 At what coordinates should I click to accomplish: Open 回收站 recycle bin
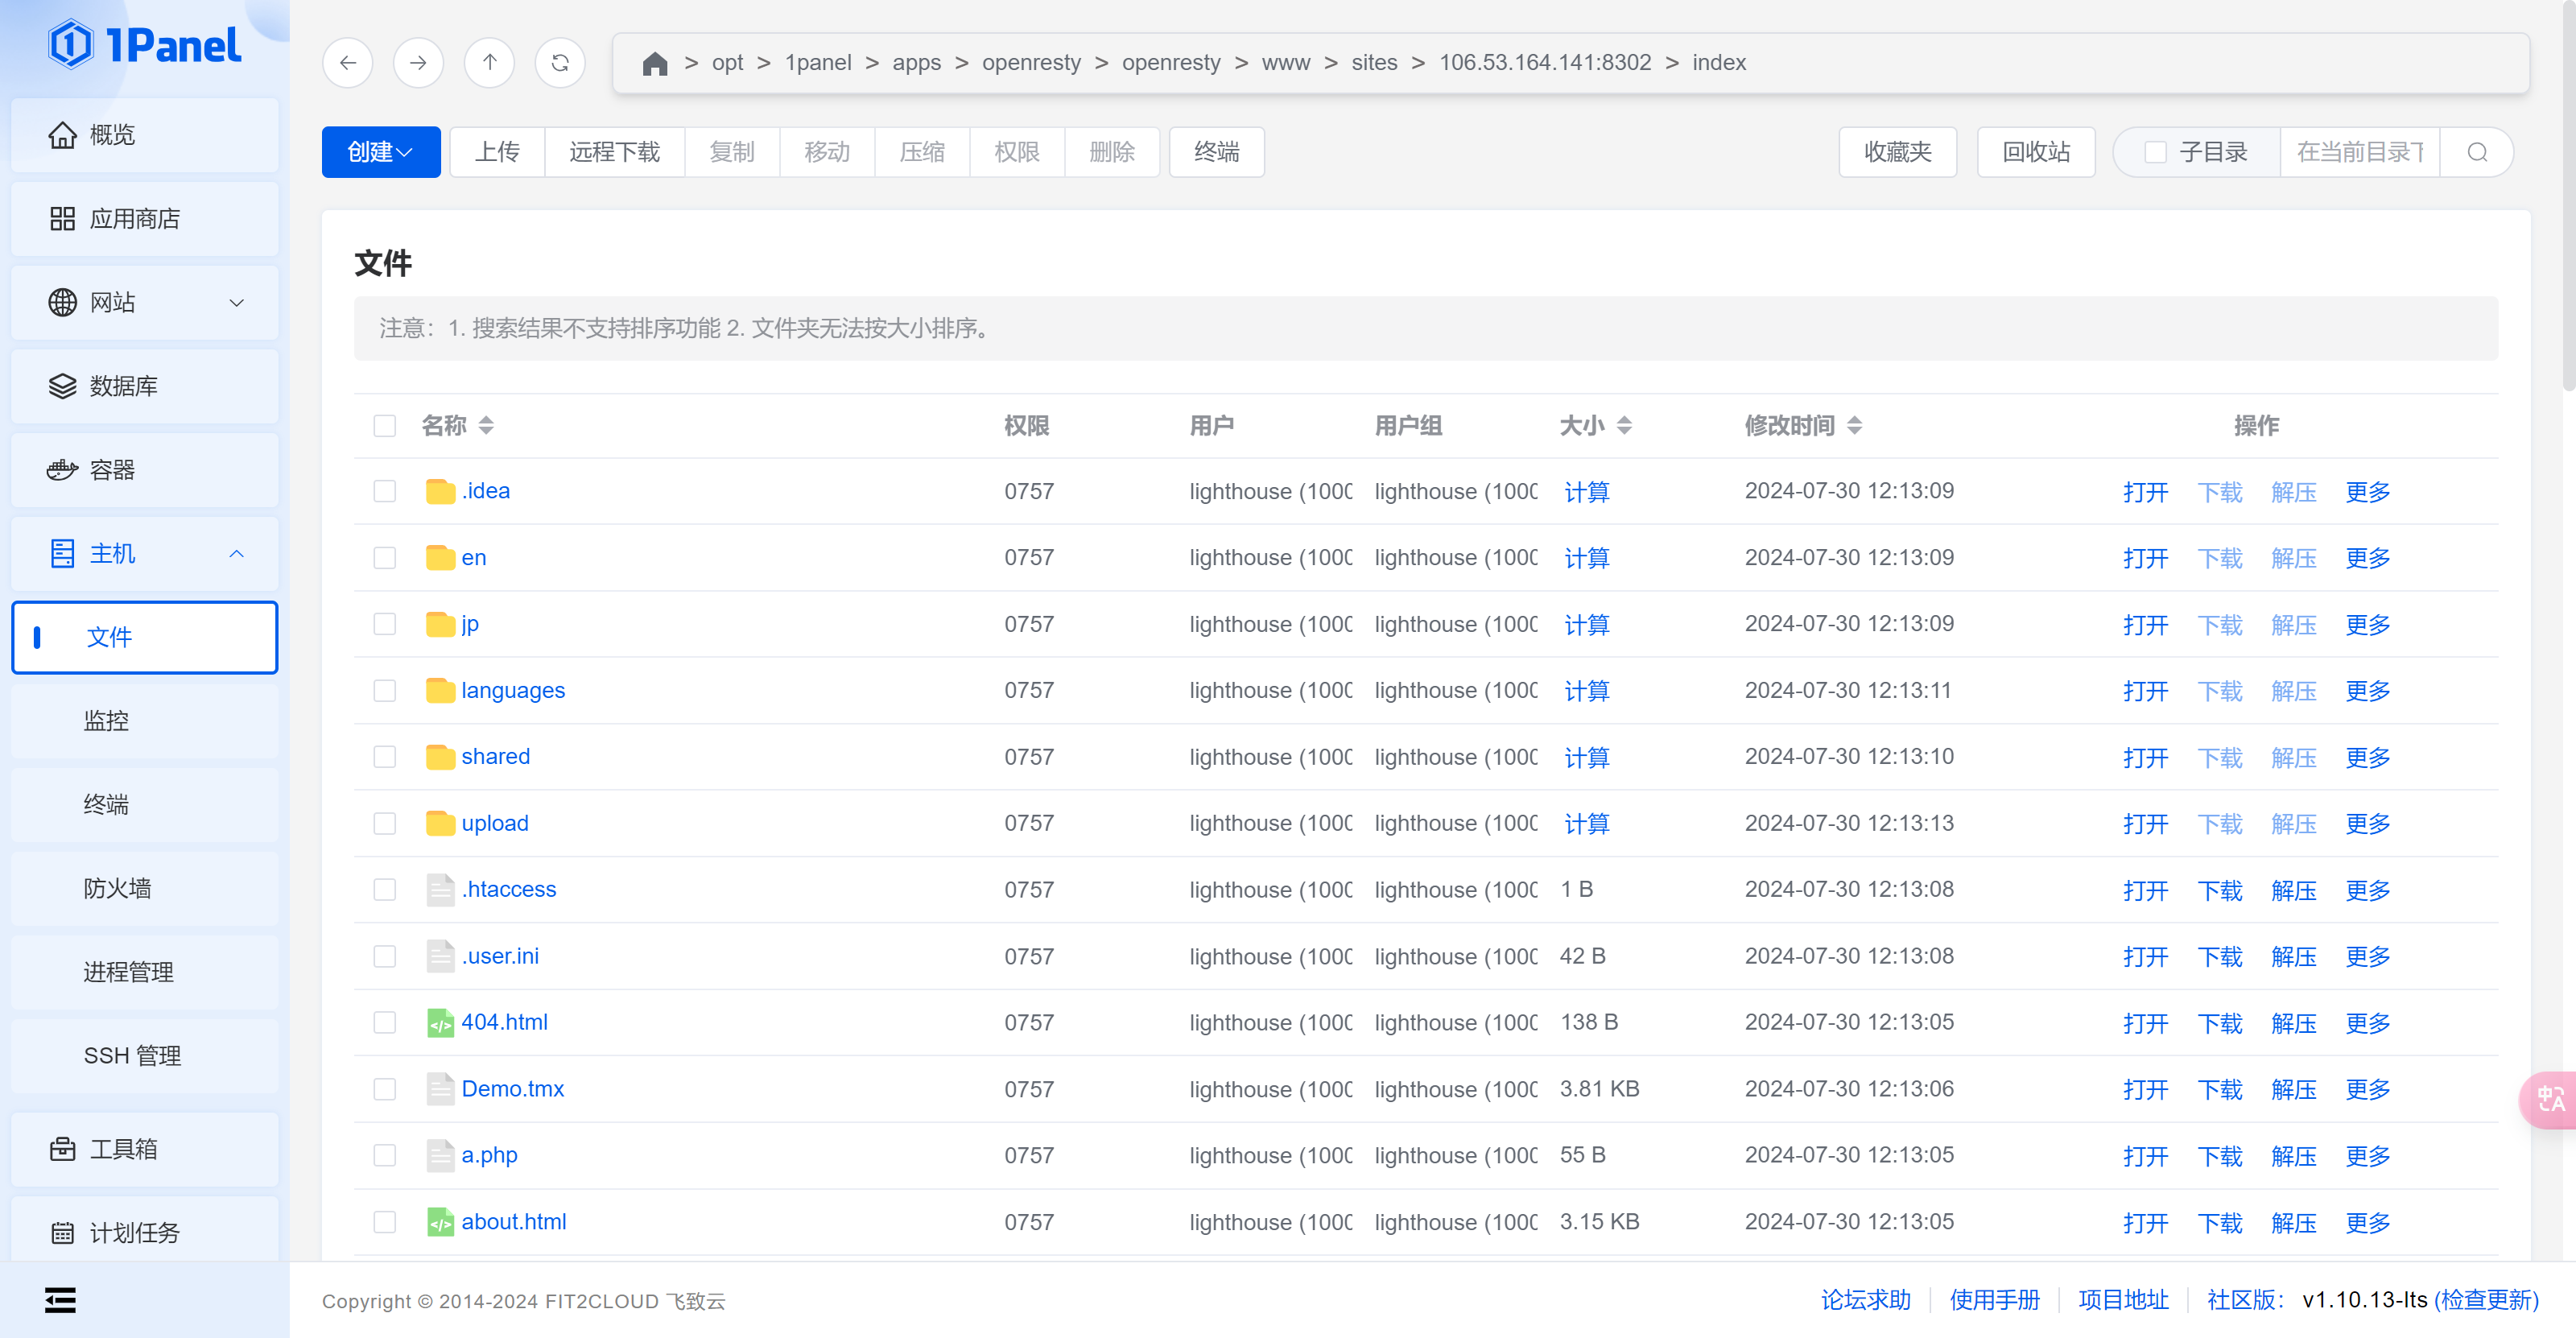[x=2035, y=152]
